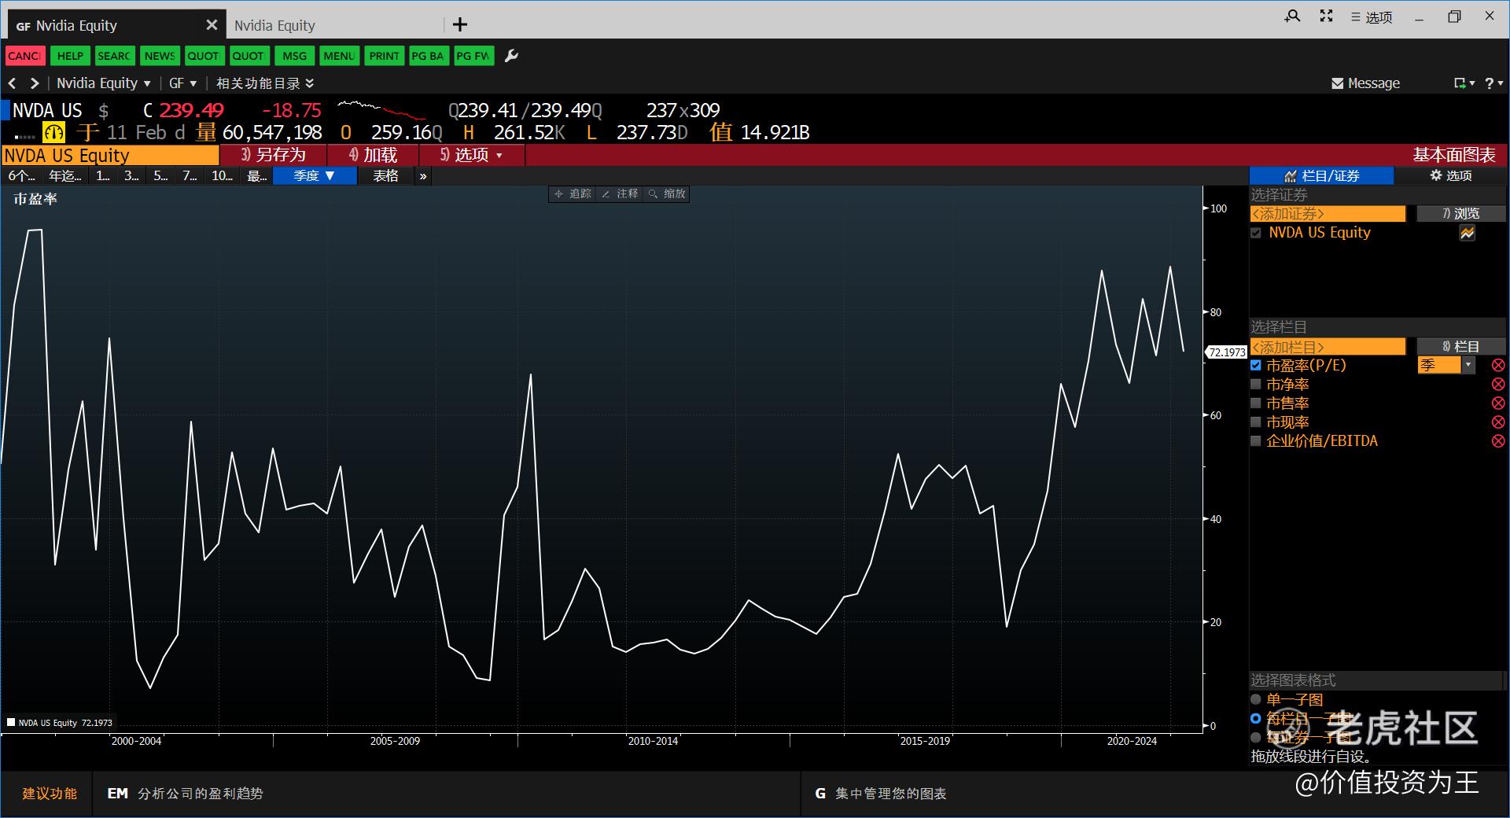Click NVDA US Equity orange field
The height and width of the screenshot is (818, 1510).
point(110,155)
